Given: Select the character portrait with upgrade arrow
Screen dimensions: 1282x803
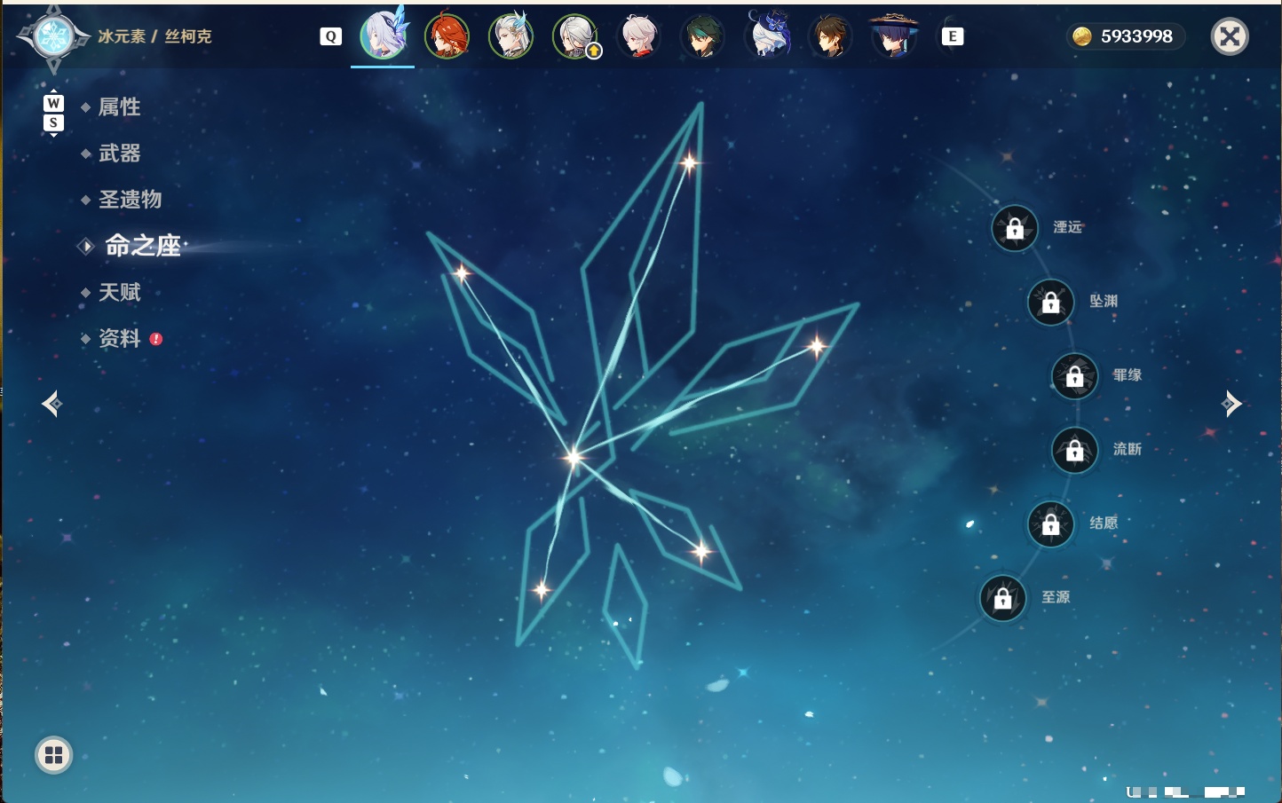Looking at the screenshot, I should [575, 36].
